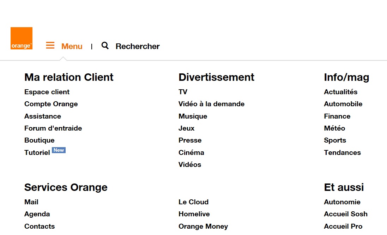This screenshot has width=387, height=235.
Task: Go to Accueil Pro
Action: click(x=343, y=226)
